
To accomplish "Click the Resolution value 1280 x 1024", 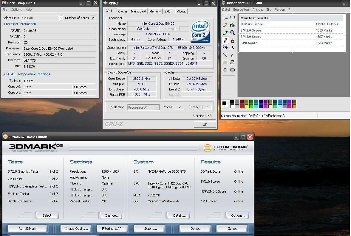I will (110, 171).
